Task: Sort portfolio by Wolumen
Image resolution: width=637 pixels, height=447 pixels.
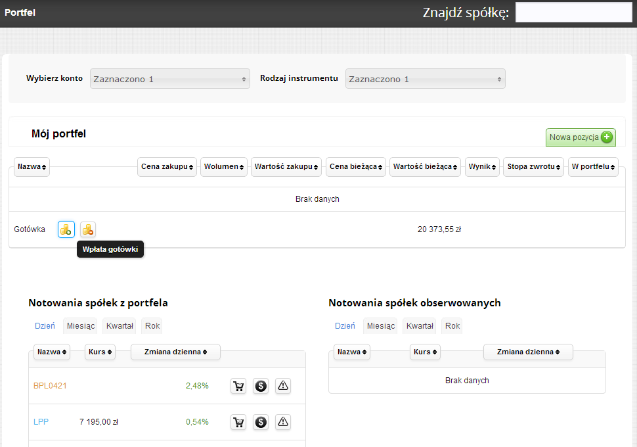Action: pyautogui.click(x=224, y=167)
